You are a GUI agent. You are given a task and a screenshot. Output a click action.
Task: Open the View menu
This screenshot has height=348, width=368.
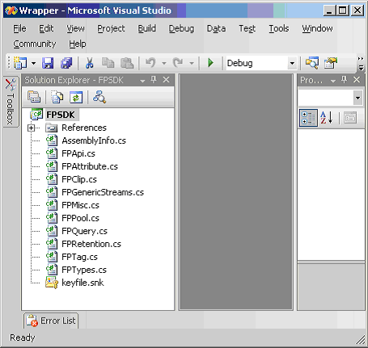point(75,28)
